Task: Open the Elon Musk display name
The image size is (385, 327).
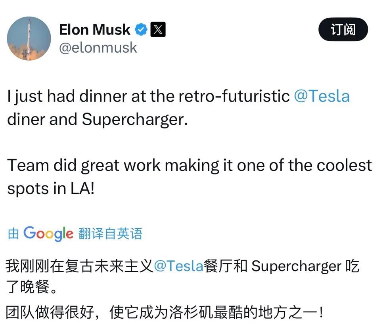Action: click(95, 30)
